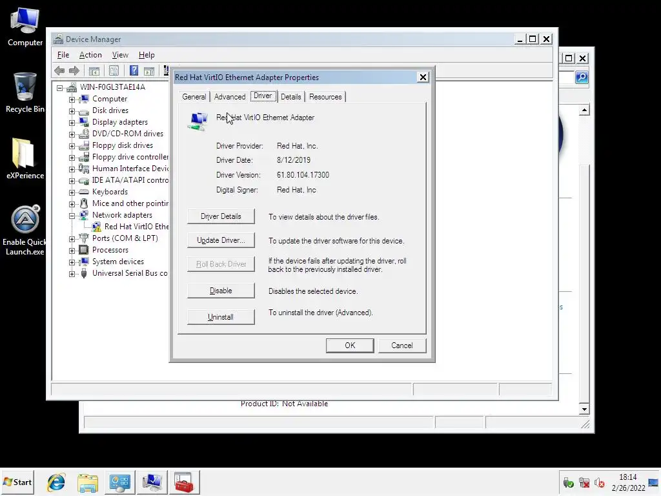Image resolution: width=661 pixels, height=496 pixels.
Task: Select Enable Quick Launch.exe desktop icon
Action: click(x=25, y=231)
